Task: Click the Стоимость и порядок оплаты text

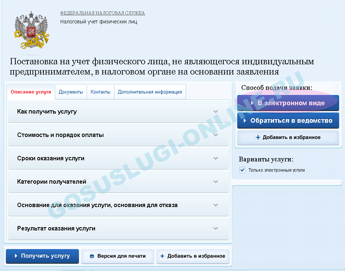Action: pos(61,135)
